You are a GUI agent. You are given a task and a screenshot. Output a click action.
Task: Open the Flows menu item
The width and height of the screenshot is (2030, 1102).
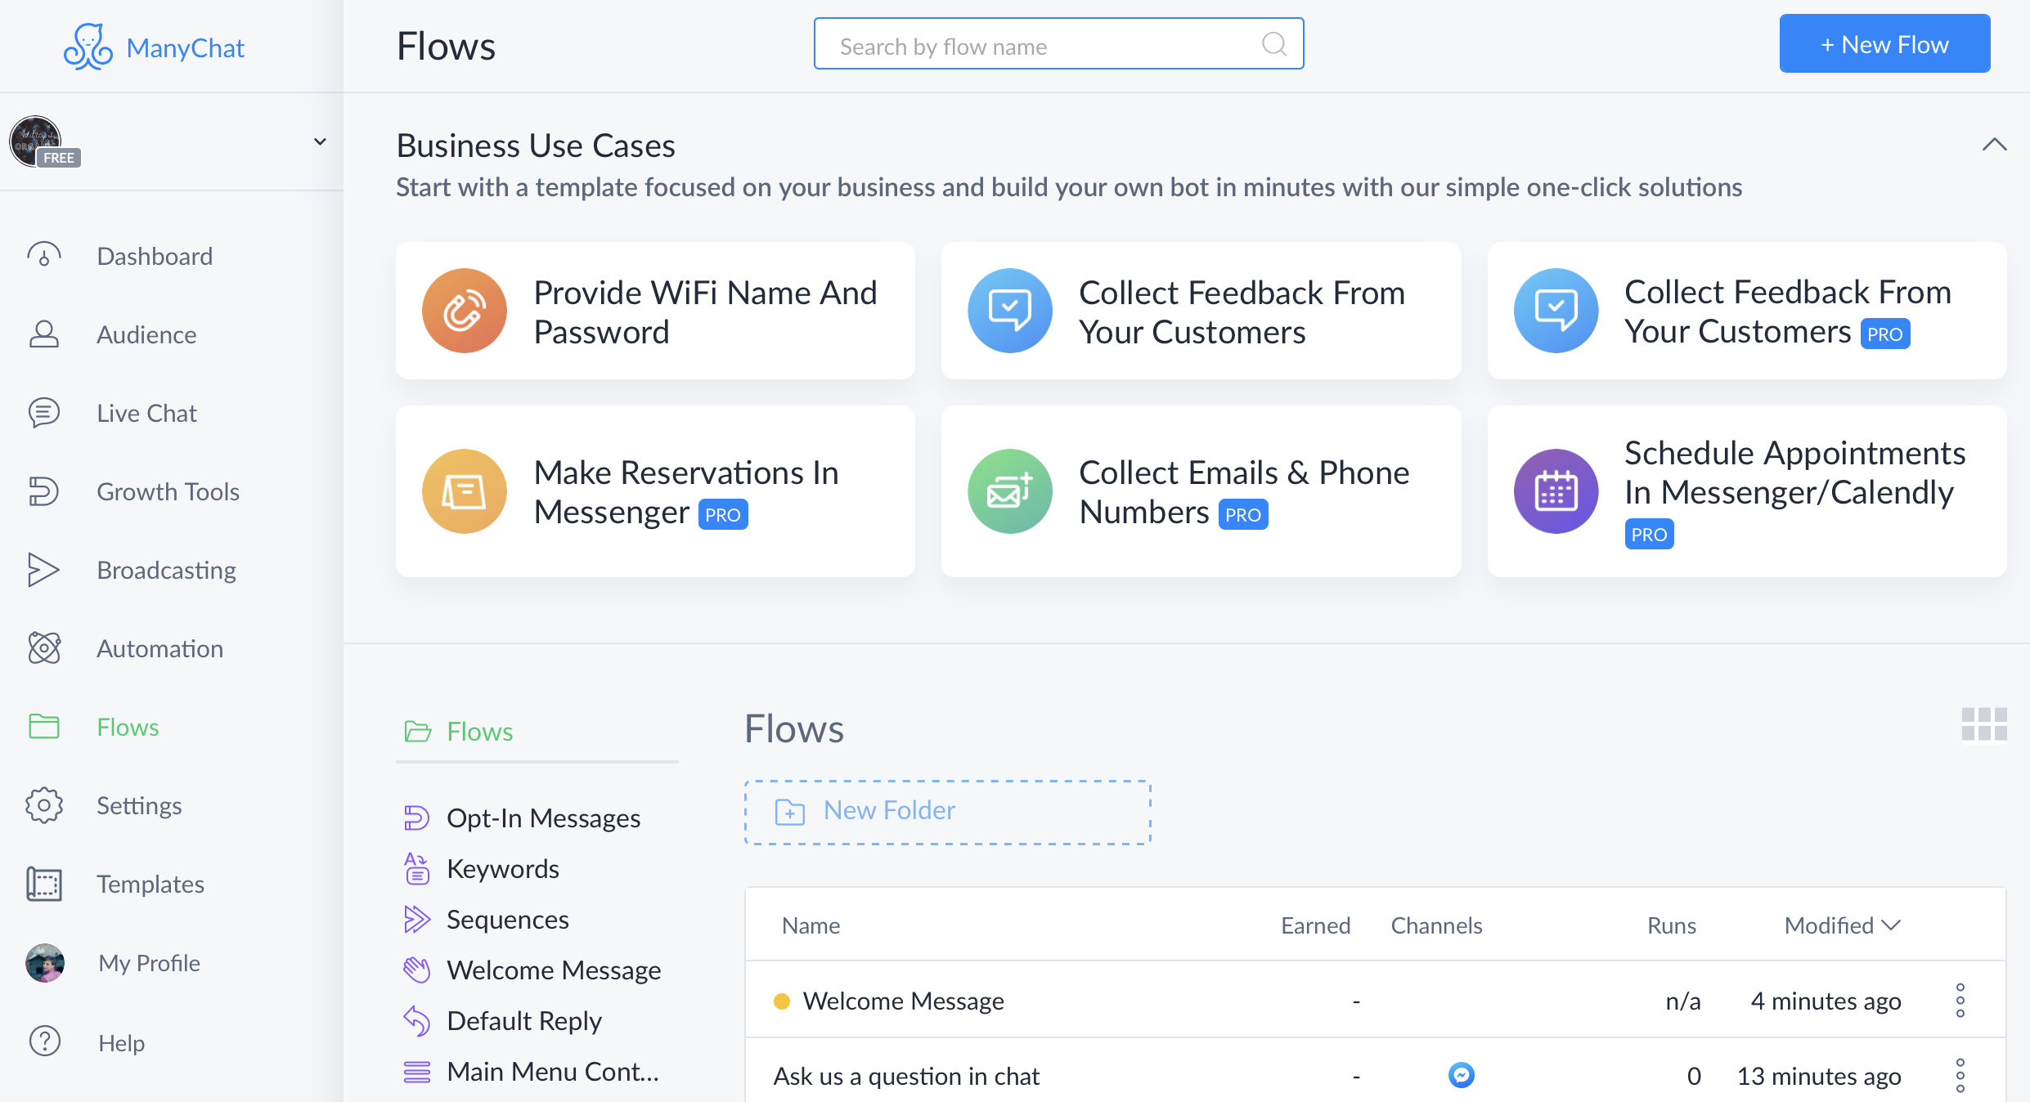[x=128, y=726]
